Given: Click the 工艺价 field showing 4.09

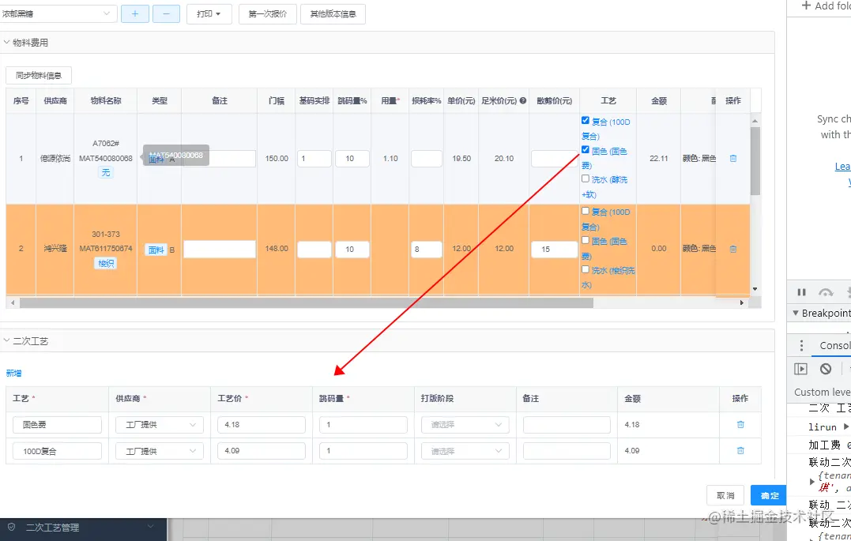Looking at the screenshot, I should point(262,451).
